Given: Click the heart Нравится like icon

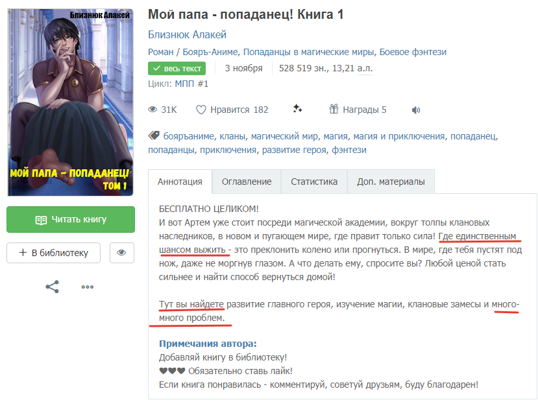Looking at the screenshot, I should click(201, 110).
